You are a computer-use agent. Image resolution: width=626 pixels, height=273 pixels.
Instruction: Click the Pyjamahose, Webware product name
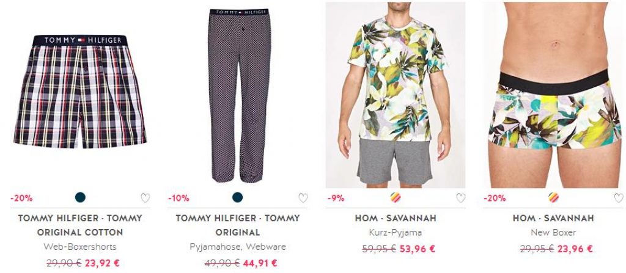tap(238, 247)
